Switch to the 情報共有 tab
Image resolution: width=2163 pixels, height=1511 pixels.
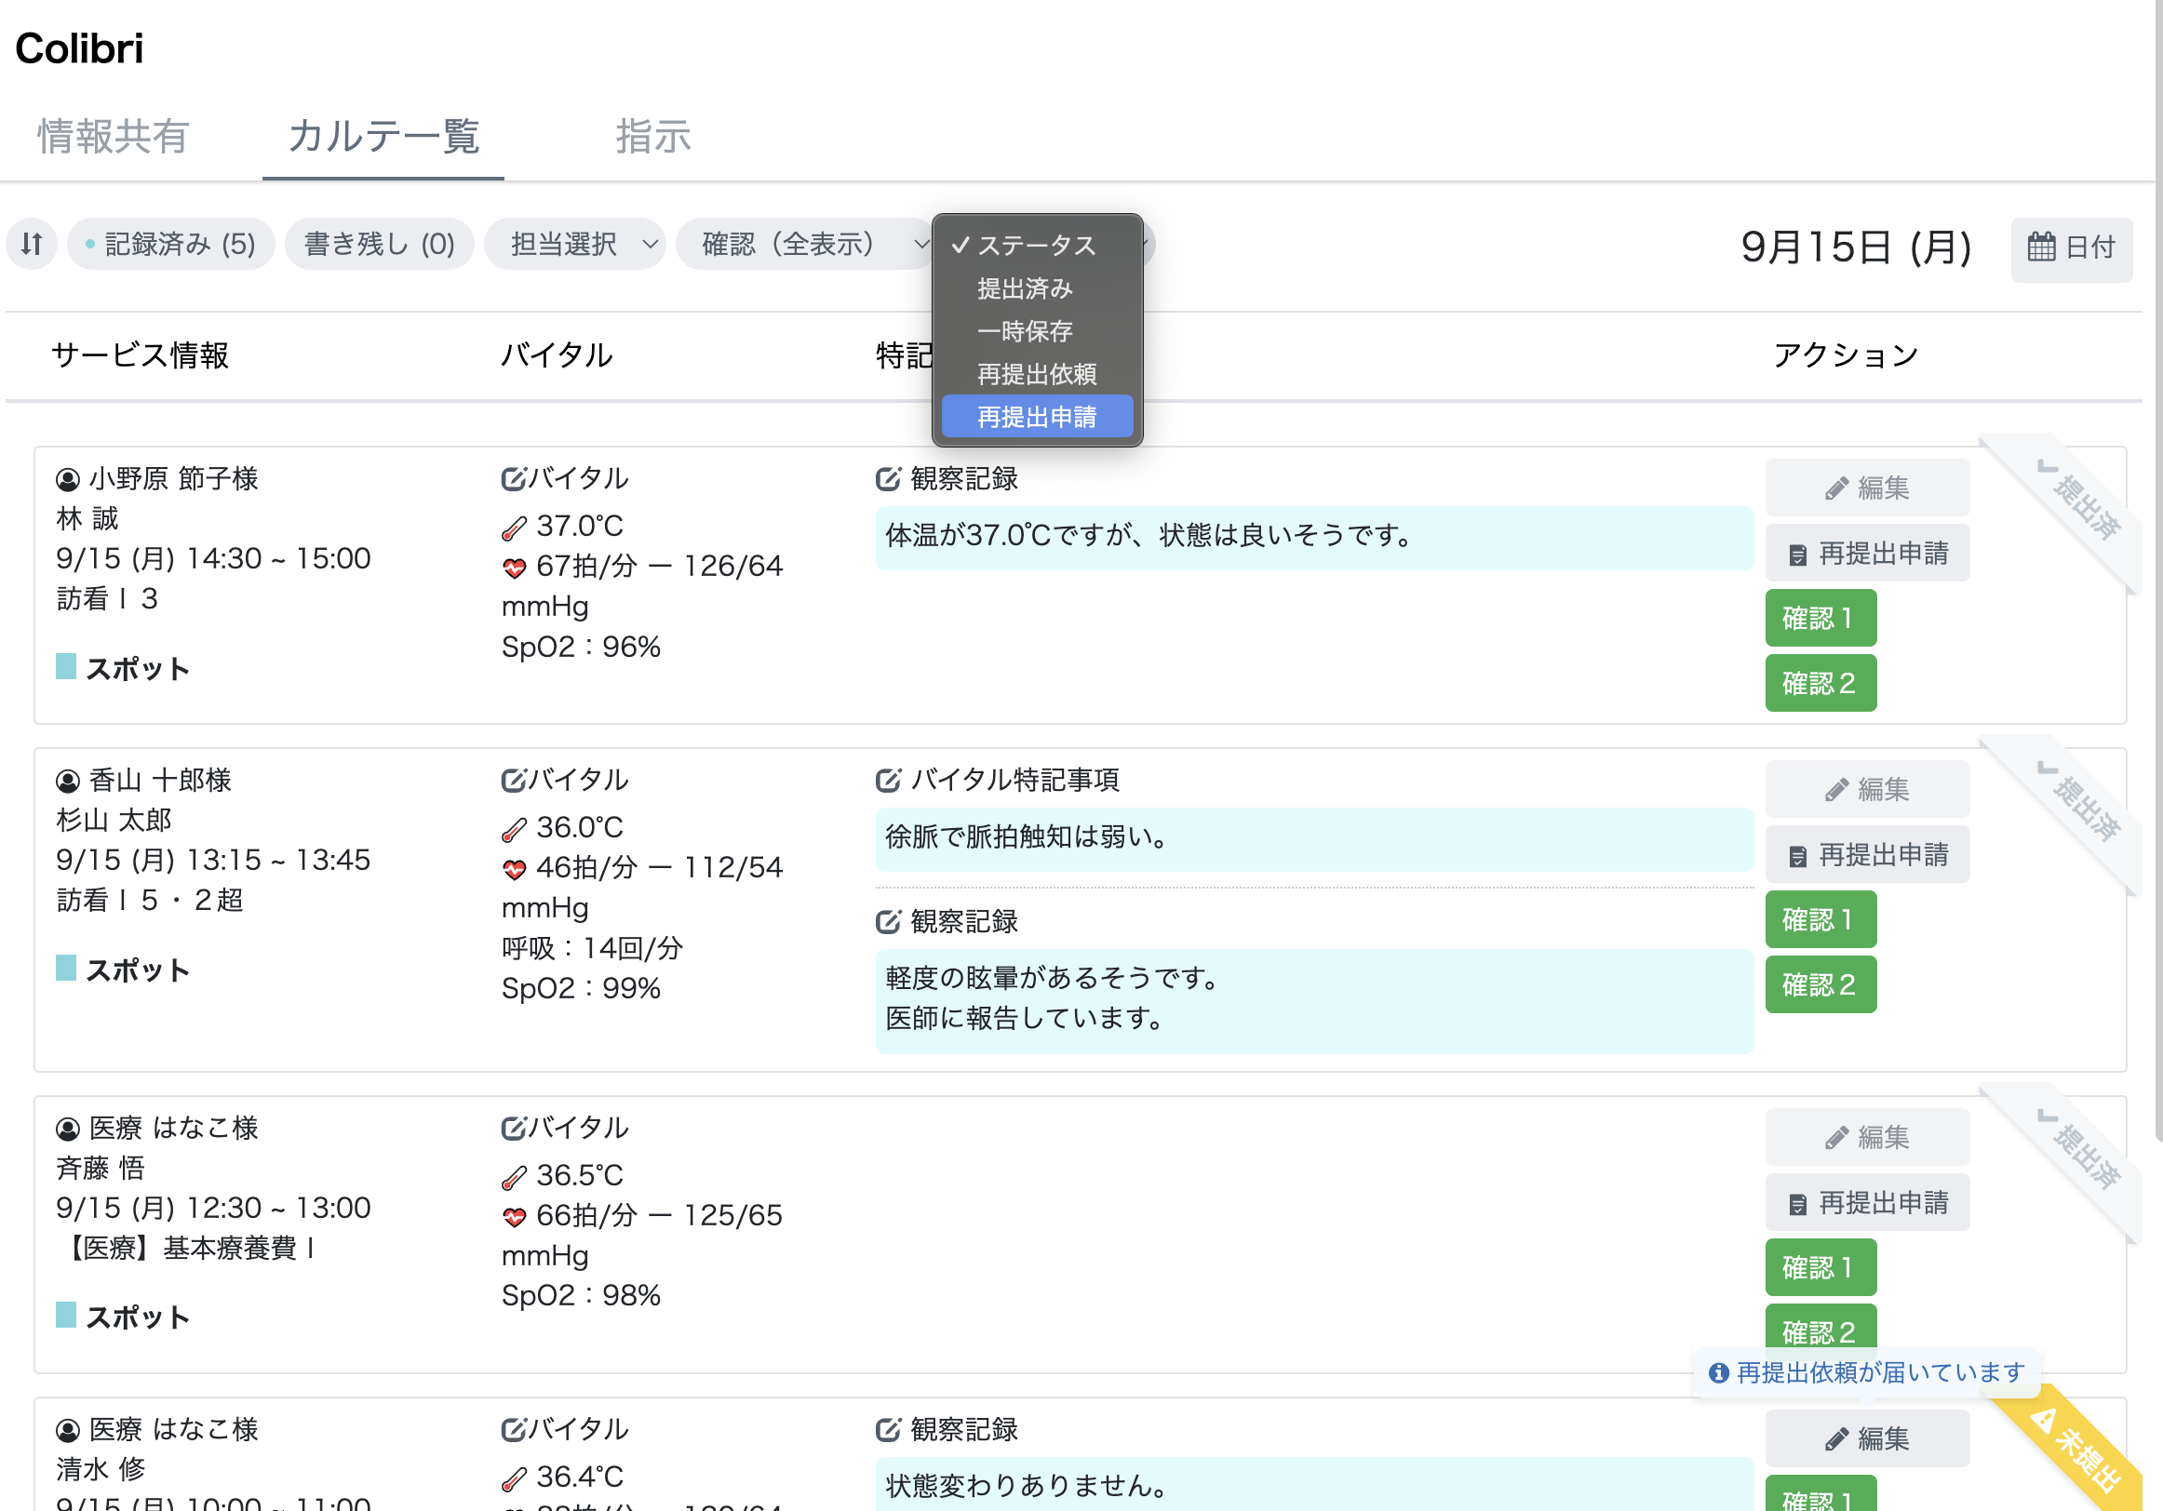[111, 137]
